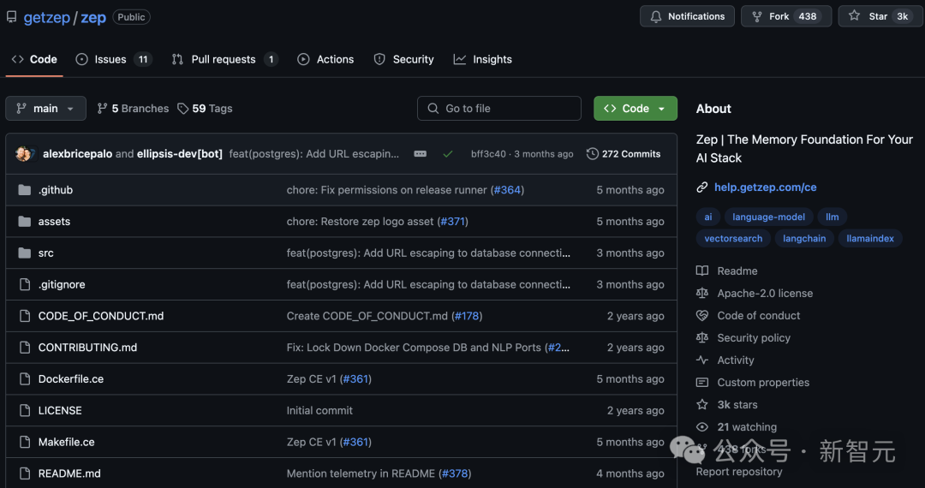Click the repository icon beside getzep
The image size is (925, 488).
coord(11,17)
